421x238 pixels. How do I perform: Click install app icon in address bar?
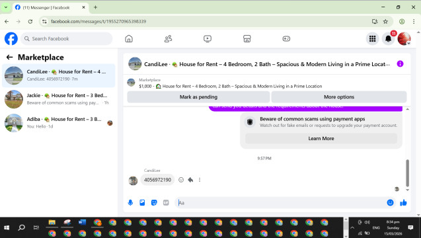(x=375, y=22)
